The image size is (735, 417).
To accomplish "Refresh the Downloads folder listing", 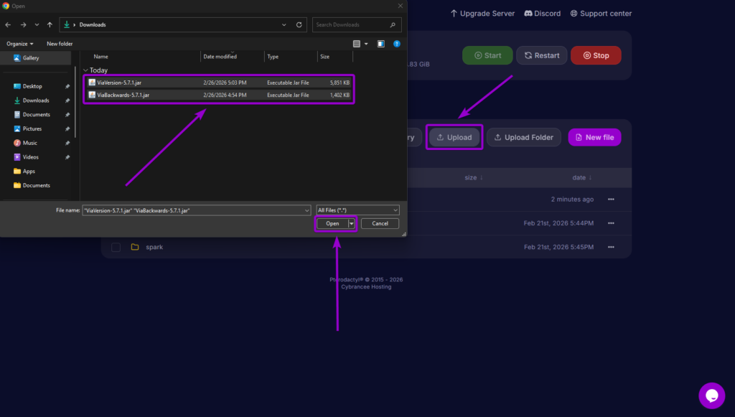I will tap(299, 24).
